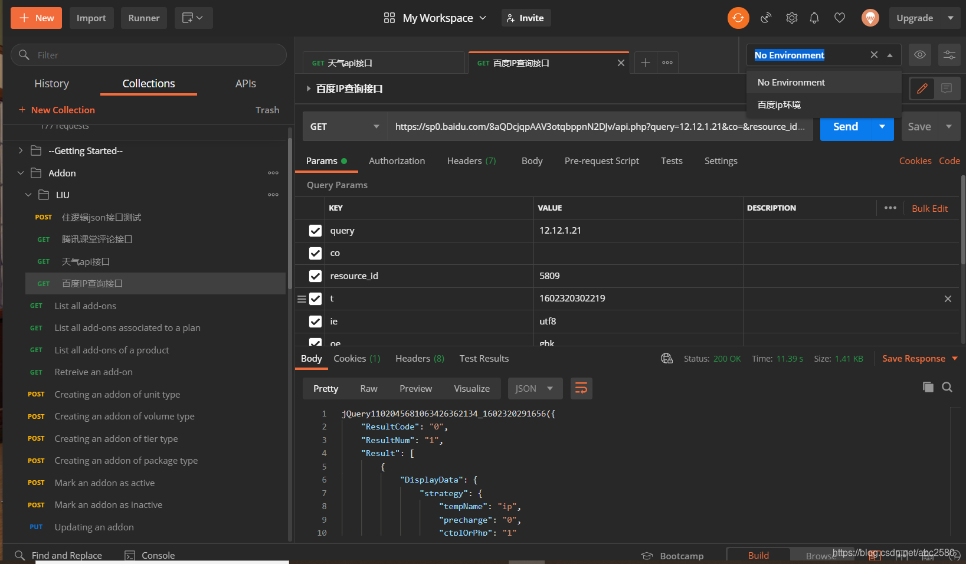This screenshot has height=564, width=966.
Task: Open Find and Replace
Action: (x=58, y=555)
